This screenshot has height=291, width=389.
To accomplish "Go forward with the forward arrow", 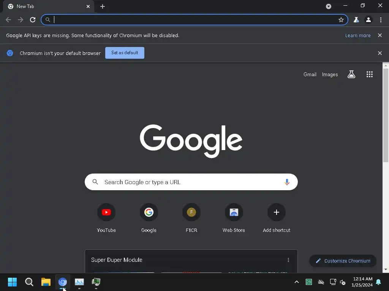I will coord(21,20).
